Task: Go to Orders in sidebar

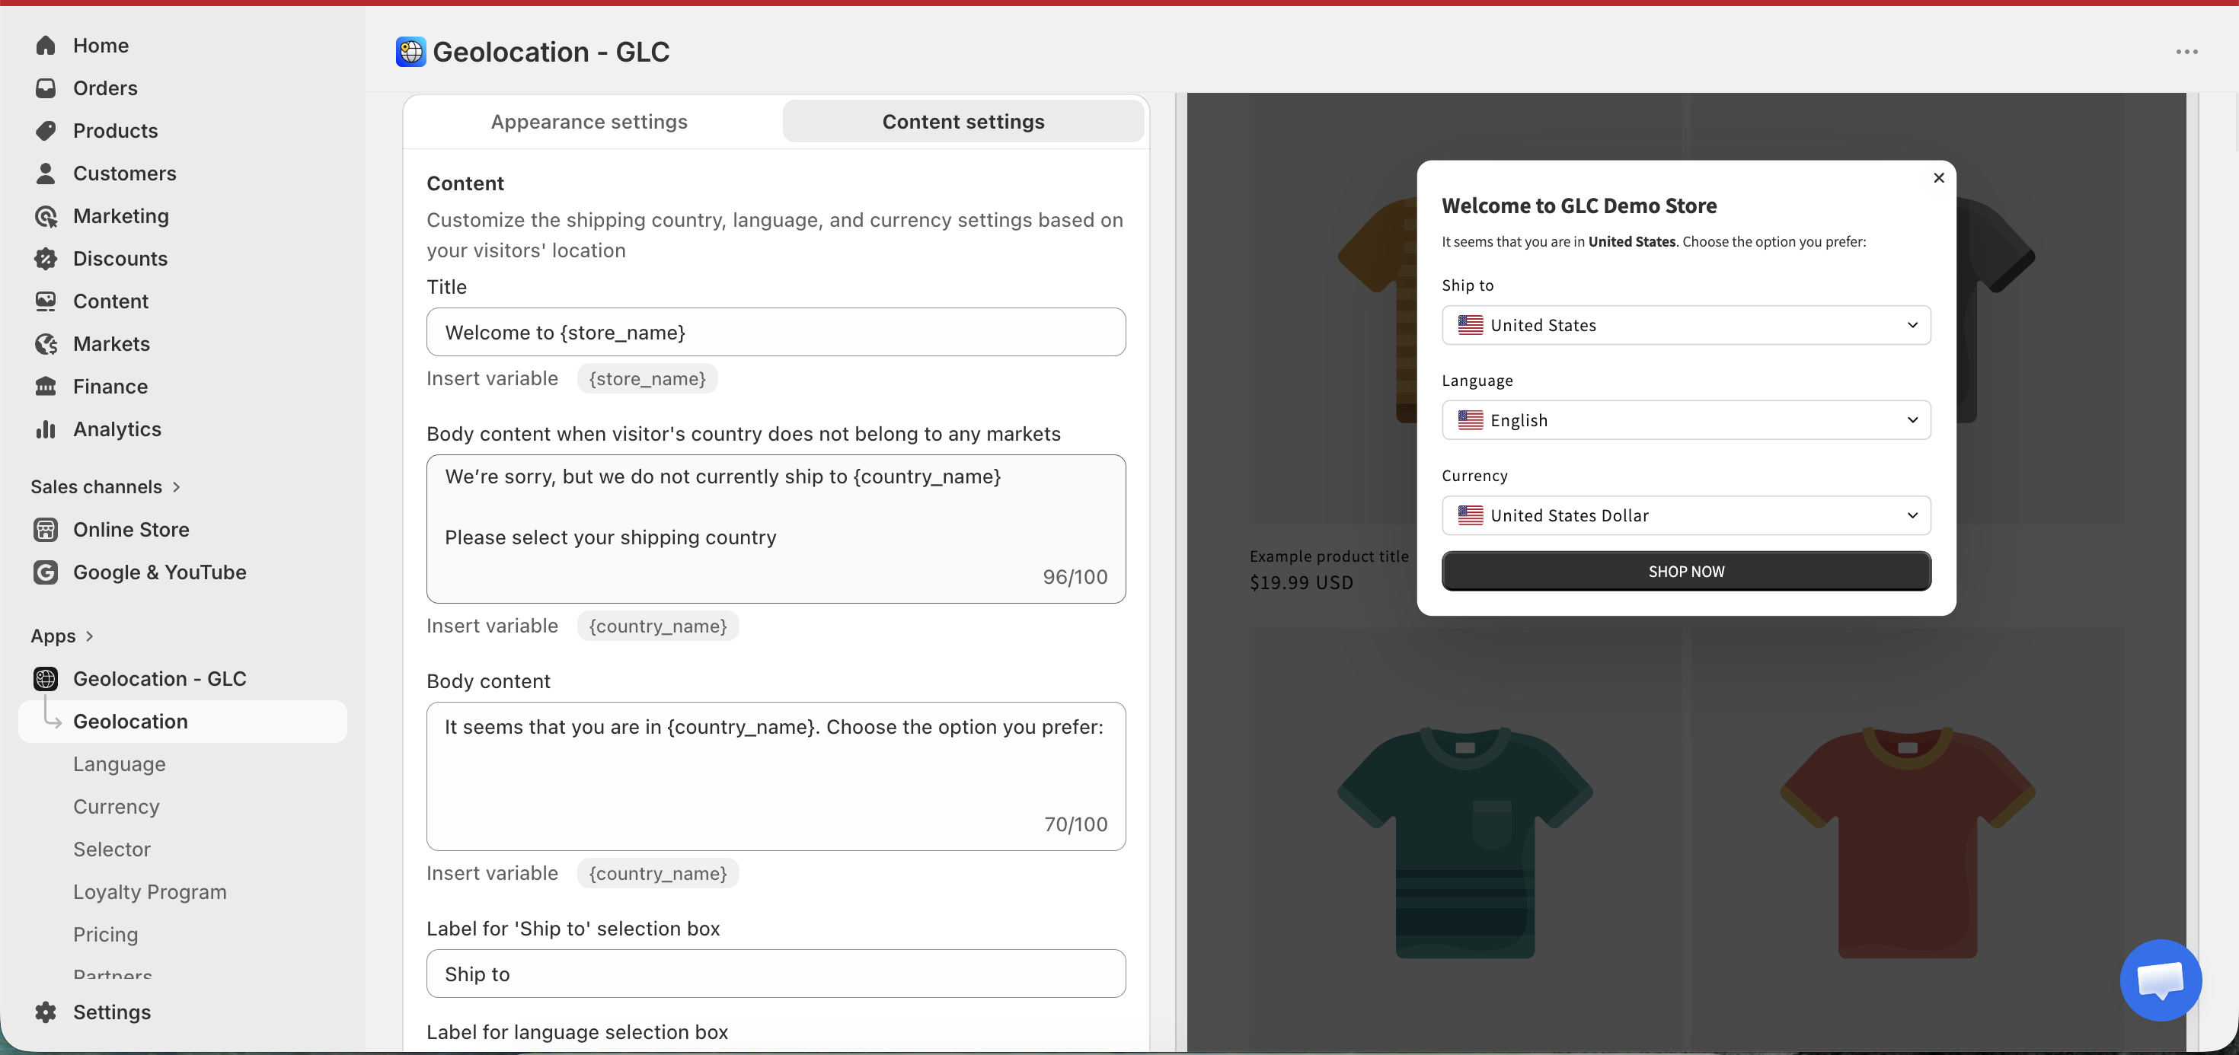Action: (x=105, y=88)
